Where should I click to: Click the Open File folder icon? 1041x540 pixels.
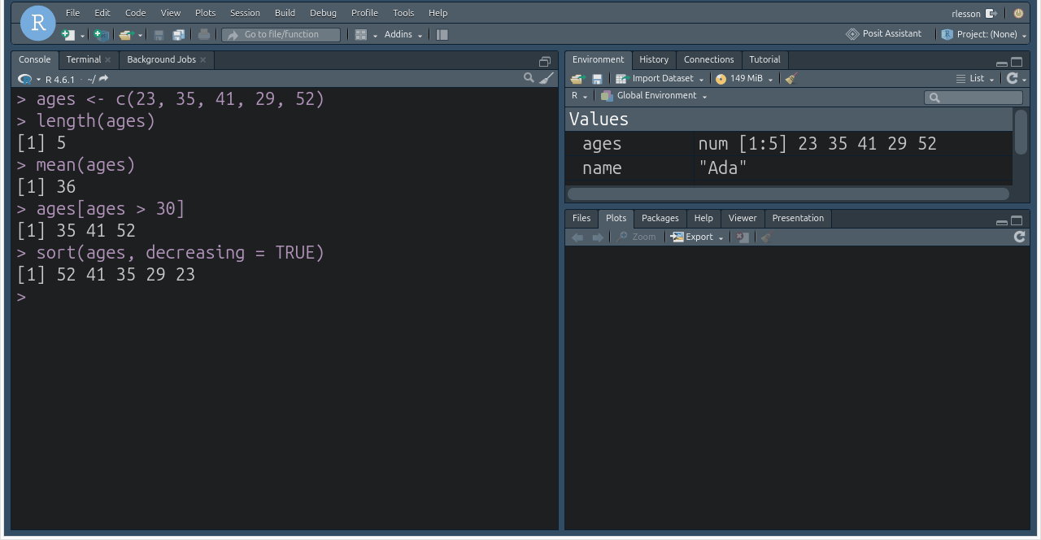(x=125, y=34)
